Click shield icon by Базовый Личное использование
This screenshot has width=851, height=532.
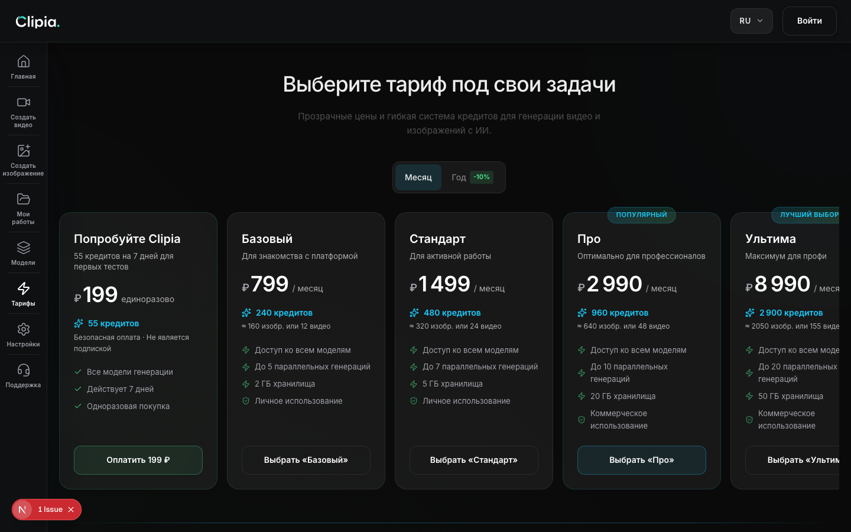coord(246,401)
